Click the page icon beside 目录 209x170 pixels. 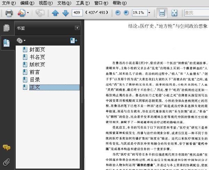[25, 80]
